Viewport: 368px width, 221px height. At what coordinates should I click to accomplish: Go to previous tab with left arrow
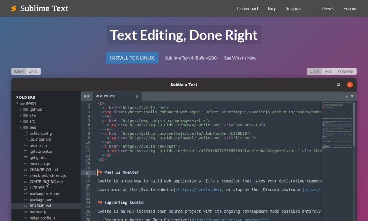(85, 96)
